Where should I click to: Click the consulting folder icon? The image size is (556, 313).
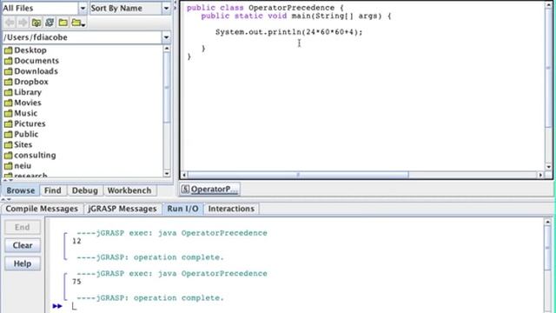click(x=8, y=156)
